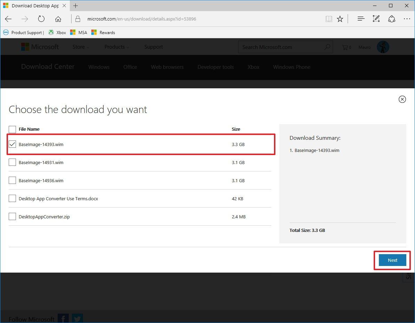Click the Twitter icon under Follow Microsoft
415x323 pixels.
77,318
